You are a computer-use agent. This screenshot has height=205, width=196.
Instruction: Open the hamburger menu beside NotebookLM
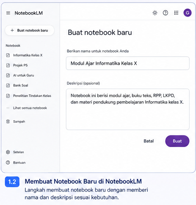point(8,13)
